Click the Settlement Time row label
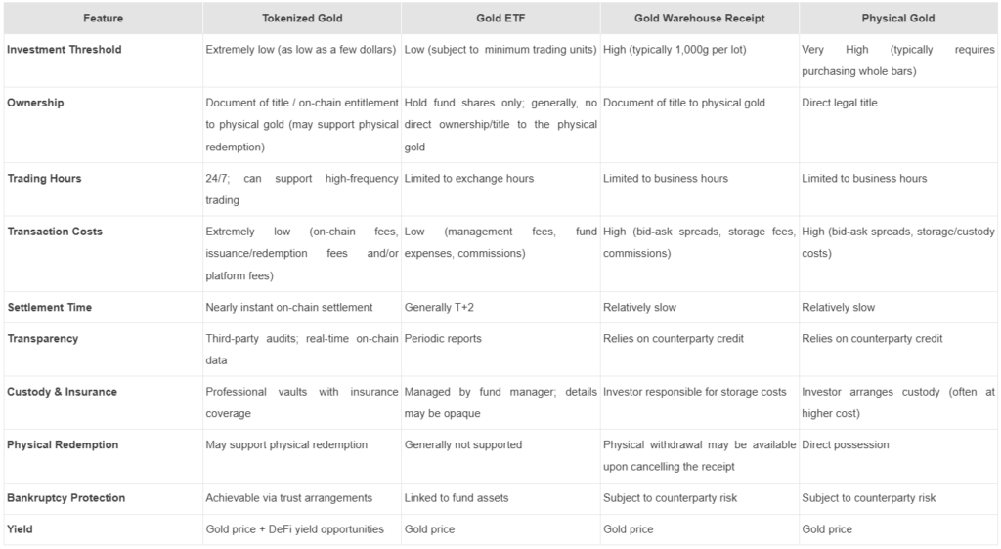 pos(50,307)
